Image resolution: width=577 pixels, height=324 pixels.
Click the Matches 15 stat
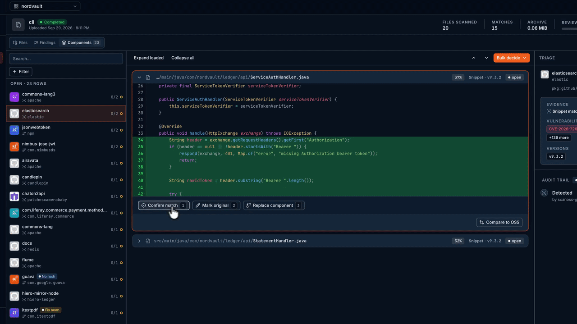(x=502, y=25)
